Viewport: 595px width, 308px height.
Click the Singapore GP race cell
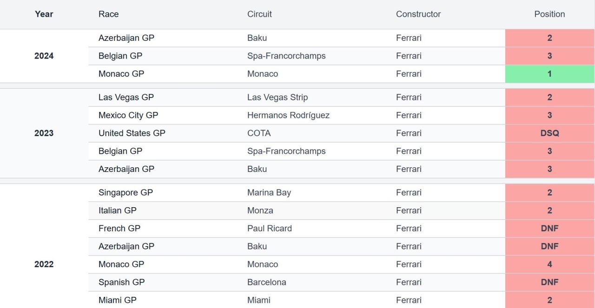pyautogui.click(x=126, y=193)
